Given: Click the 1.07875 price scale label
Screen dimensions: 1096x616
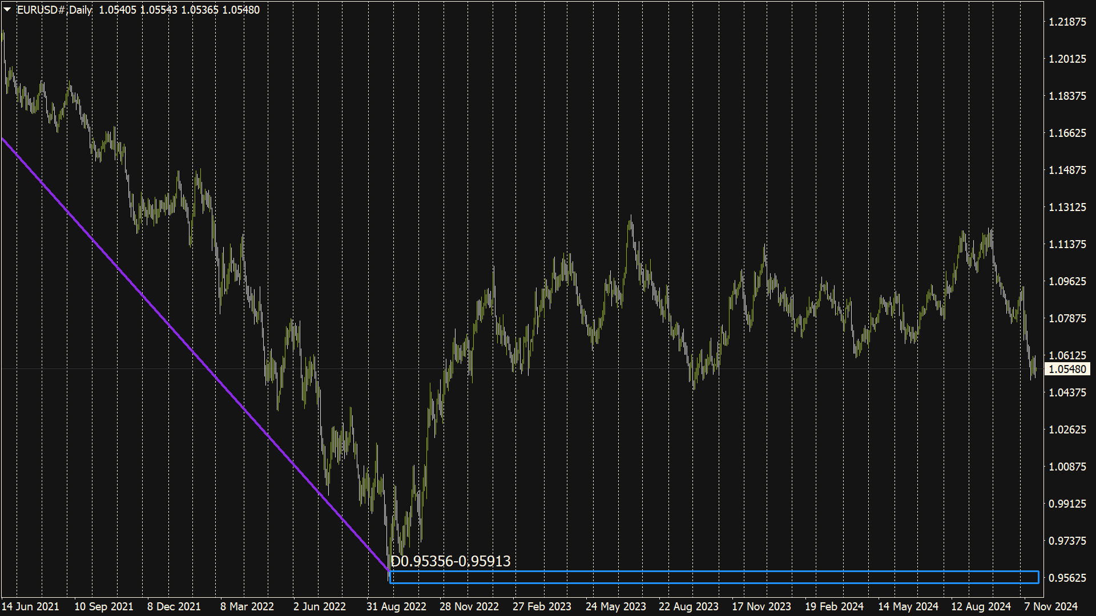Looking at the screenshot, I should tap(1067, 318).
